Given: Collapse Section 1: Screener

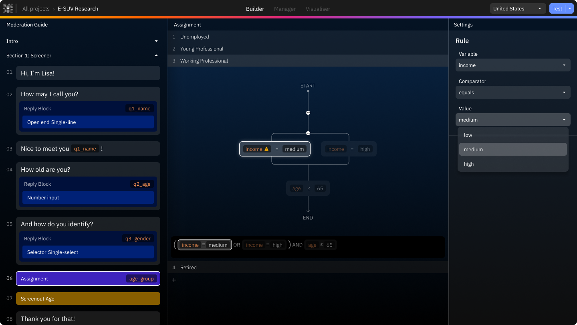Looking at the screenshot, I should (156, 55).
